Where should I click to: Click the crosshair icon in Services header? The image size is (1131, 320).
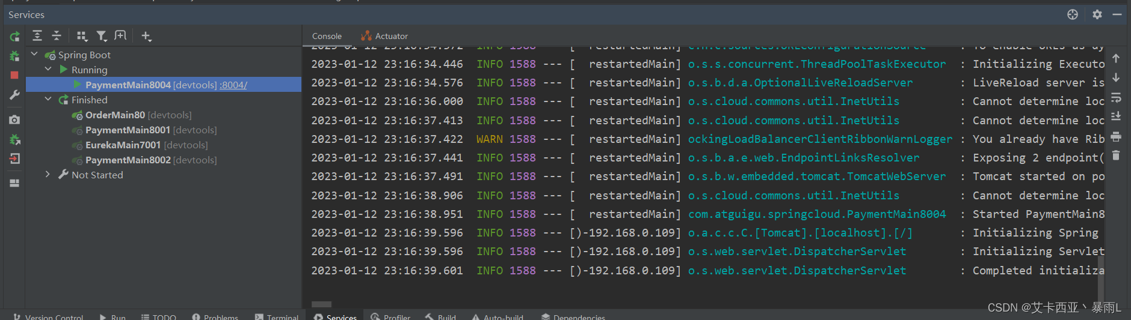coord(1073,14)
